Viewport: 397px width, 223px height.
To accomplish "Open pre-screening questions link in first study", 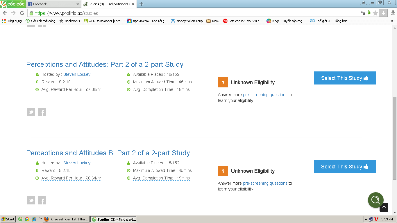I will tap(265, 95).
